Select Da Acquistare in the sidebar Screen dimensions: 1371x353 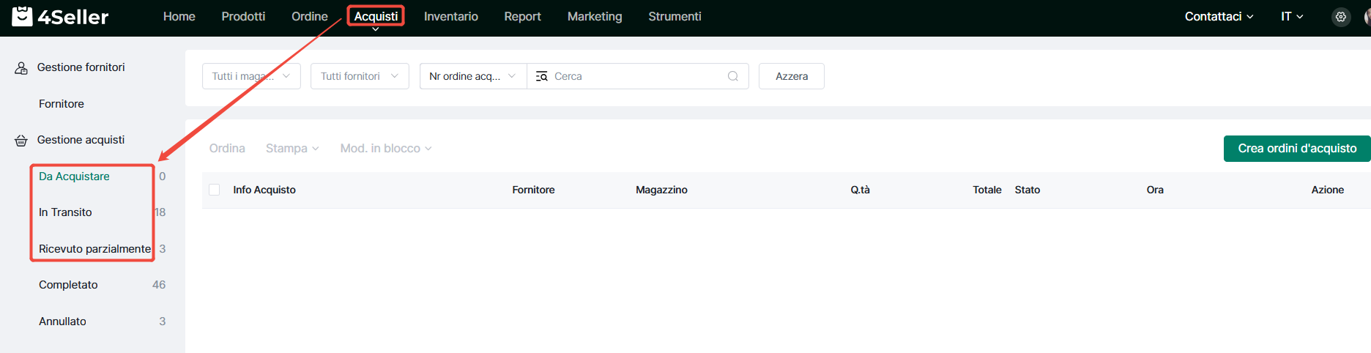coord(74,176)
